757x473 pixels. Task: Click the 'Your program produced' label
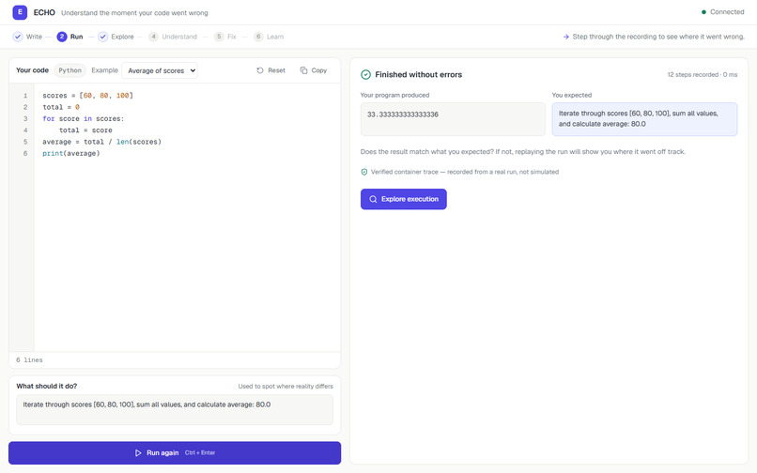[394, 95]
